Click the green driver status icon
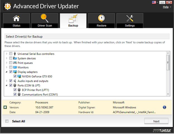 (x=5, y=107)
